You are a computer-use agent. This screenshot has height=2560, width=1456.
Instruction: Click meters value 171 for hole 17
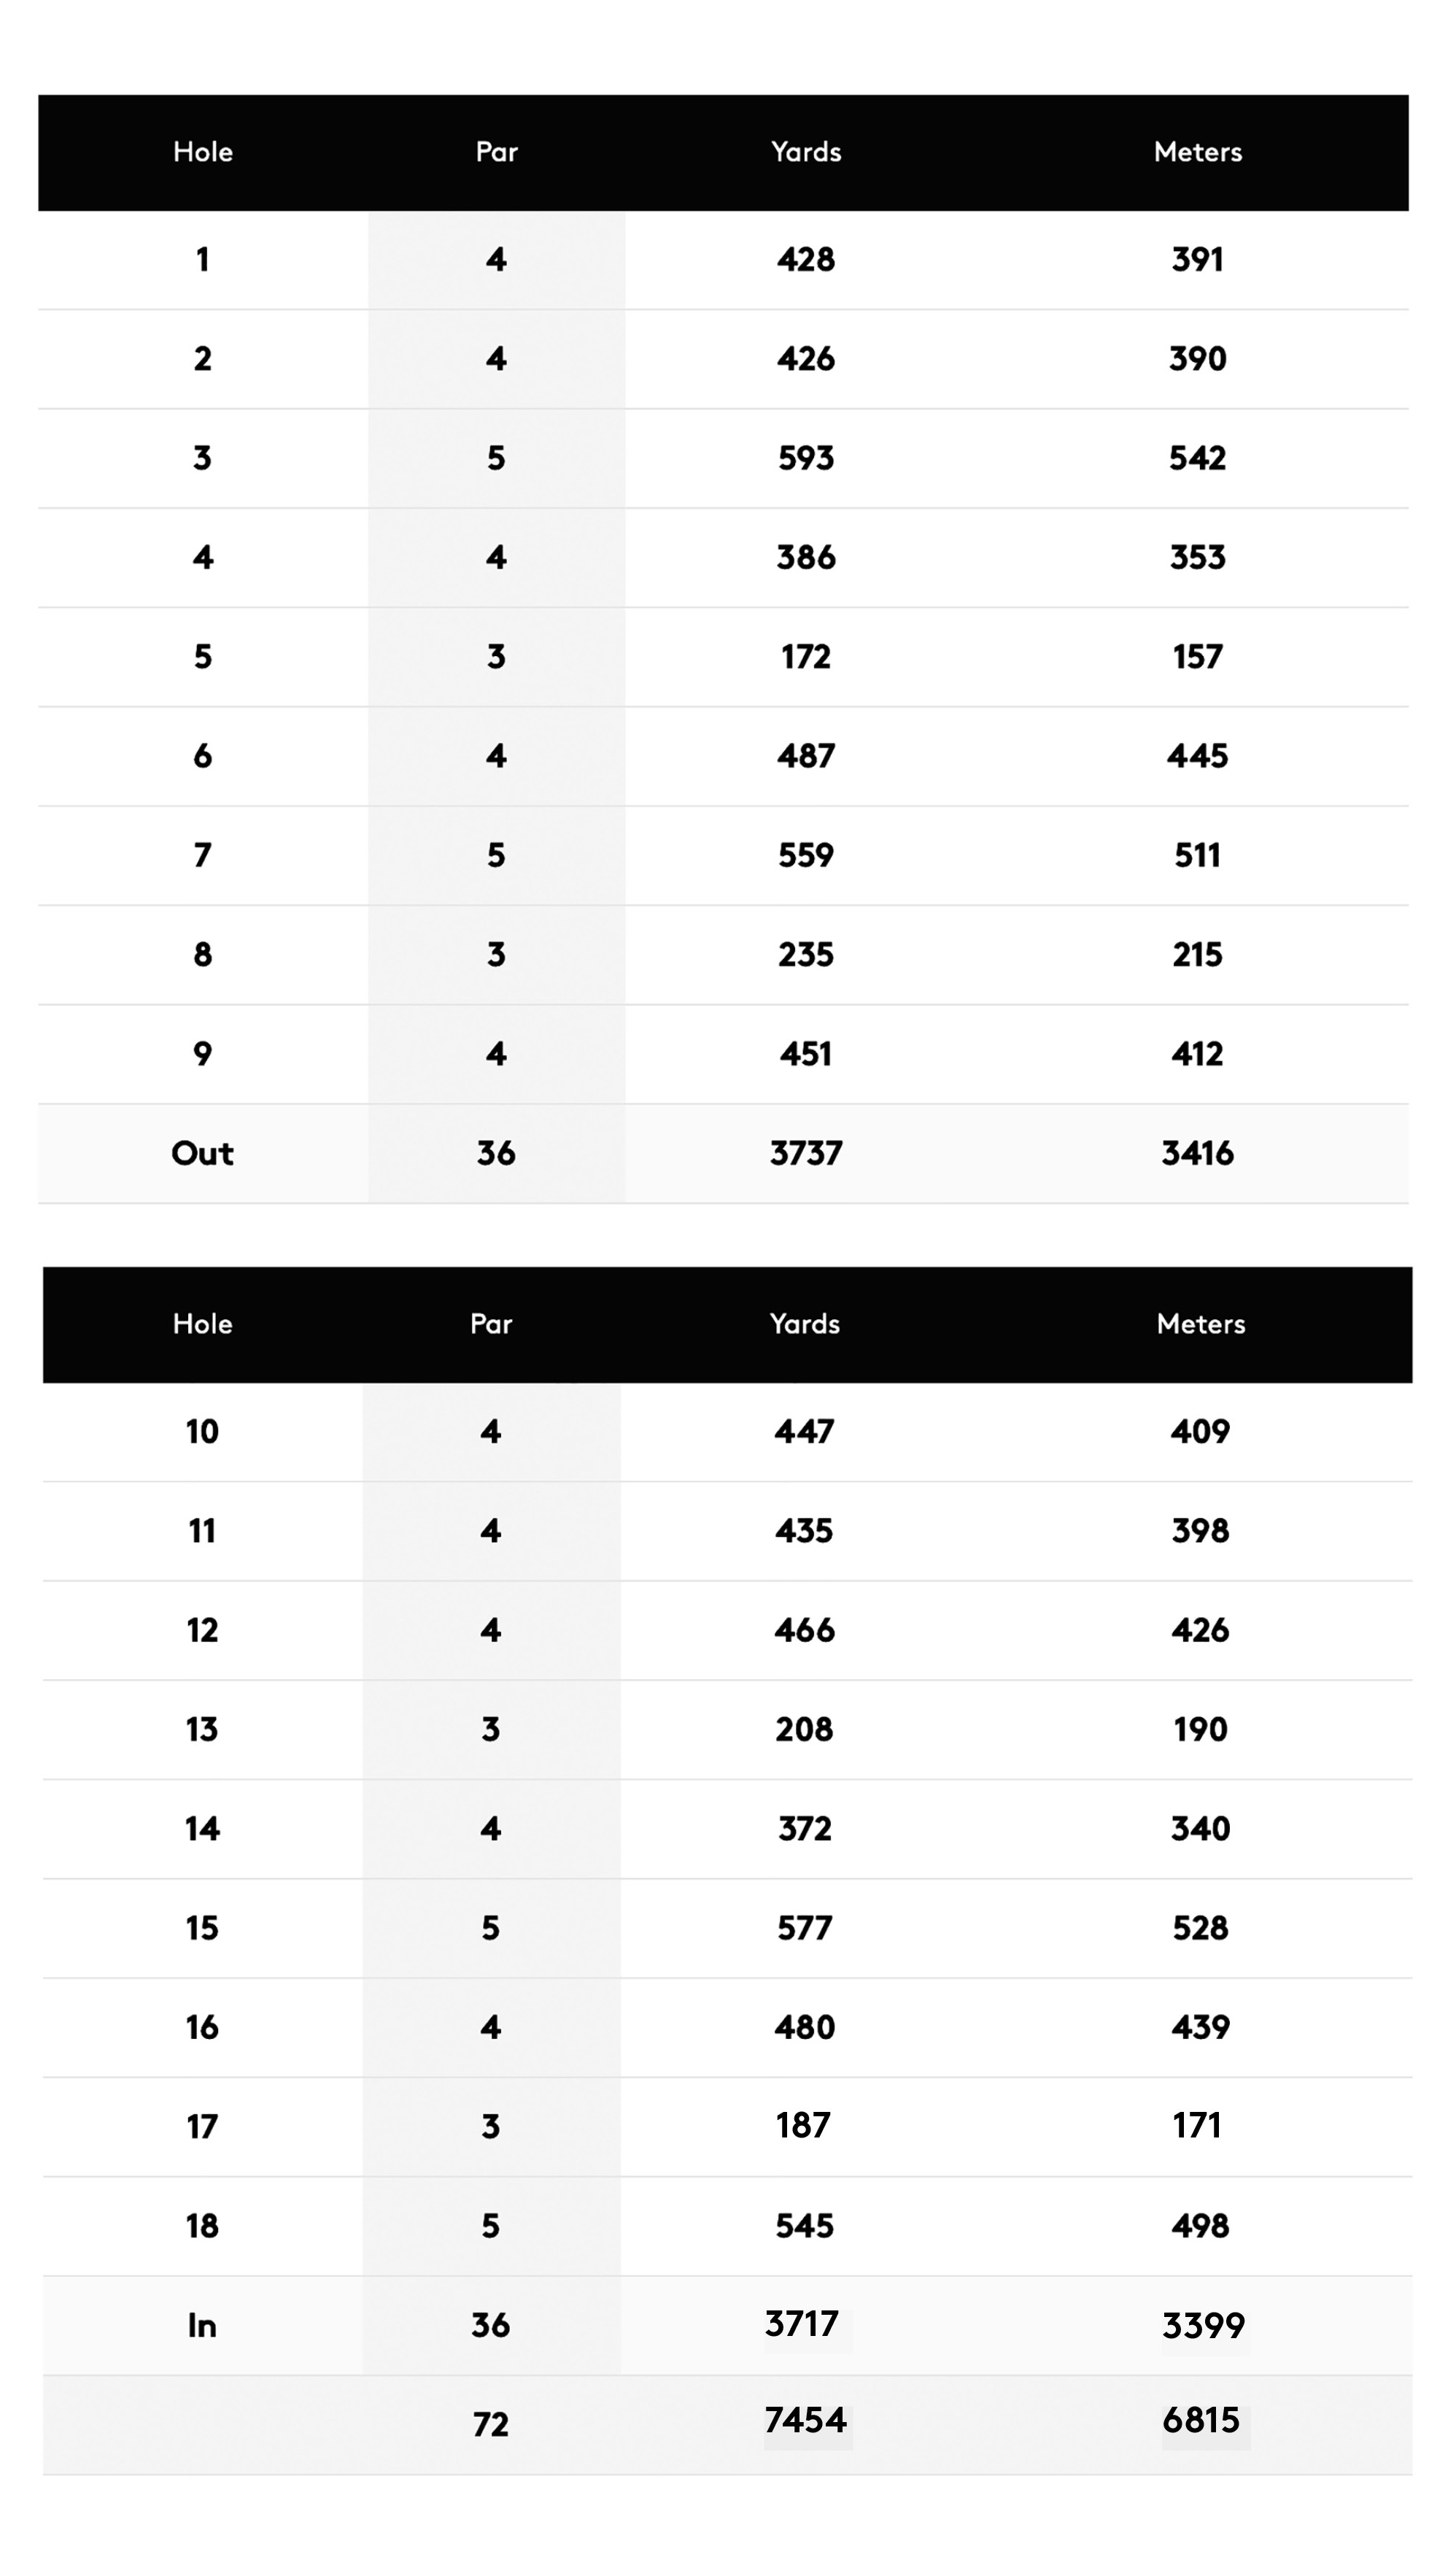click(x=1197, y=2125)
